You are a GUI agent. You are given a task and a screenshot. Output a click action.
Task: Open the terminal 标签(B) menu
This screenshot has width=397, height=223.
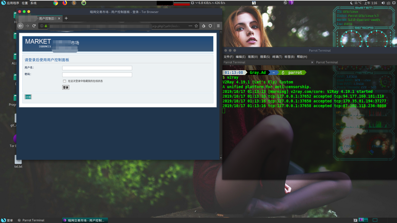(x=289, y=57)
